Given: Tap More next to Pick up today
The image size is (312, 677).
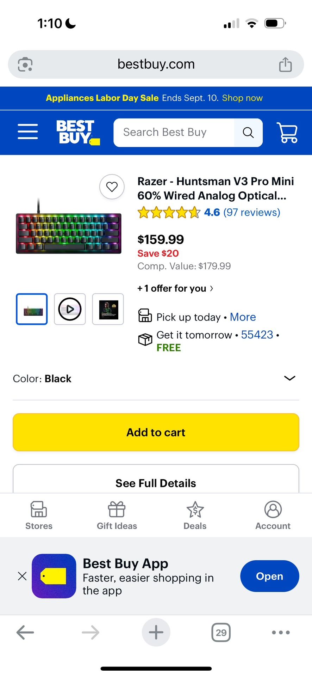Looking at the screenshot, I should coord(243,317).
